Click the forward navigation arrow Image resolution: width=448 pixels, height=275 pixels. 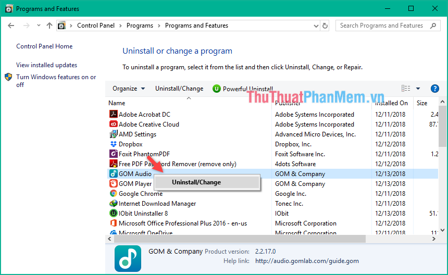pyautogui.click(x=26, y=26)
